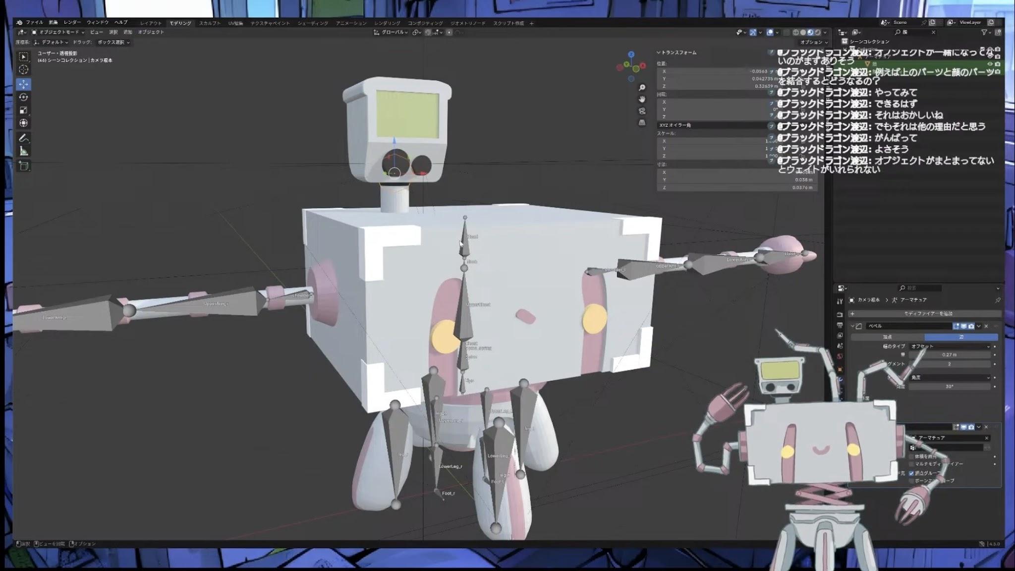Open the Tool properties tab icon

[840, 301]
